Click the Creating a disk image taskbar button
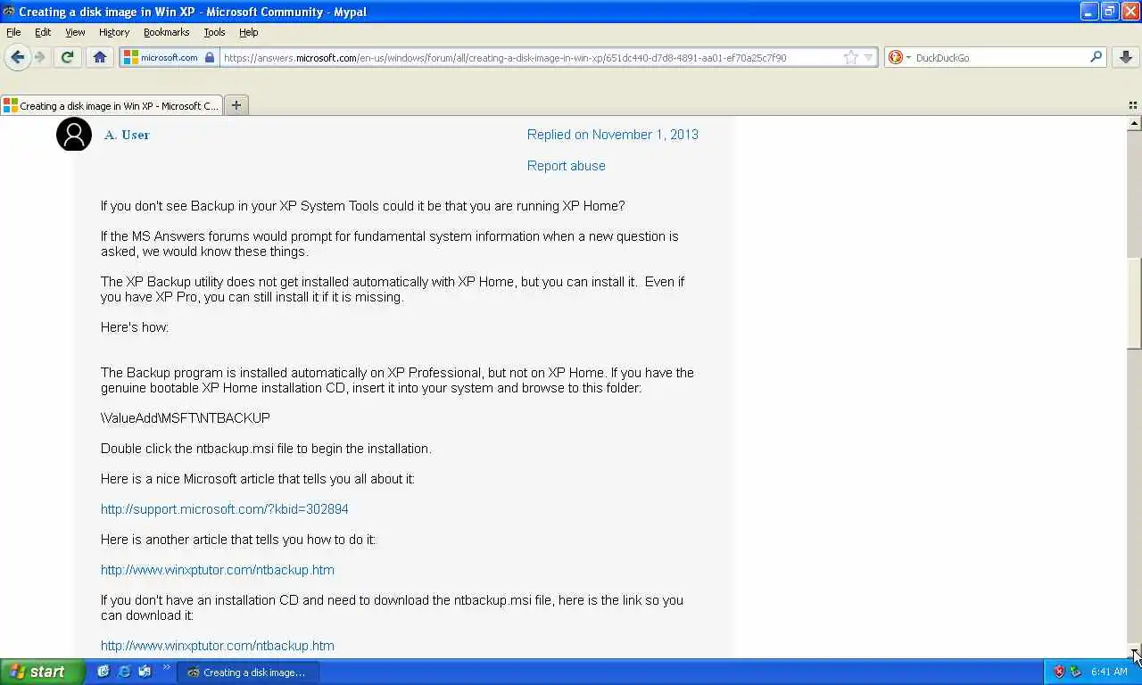Viewport: 1142px width, 685px height. click(x=248, y=673)
